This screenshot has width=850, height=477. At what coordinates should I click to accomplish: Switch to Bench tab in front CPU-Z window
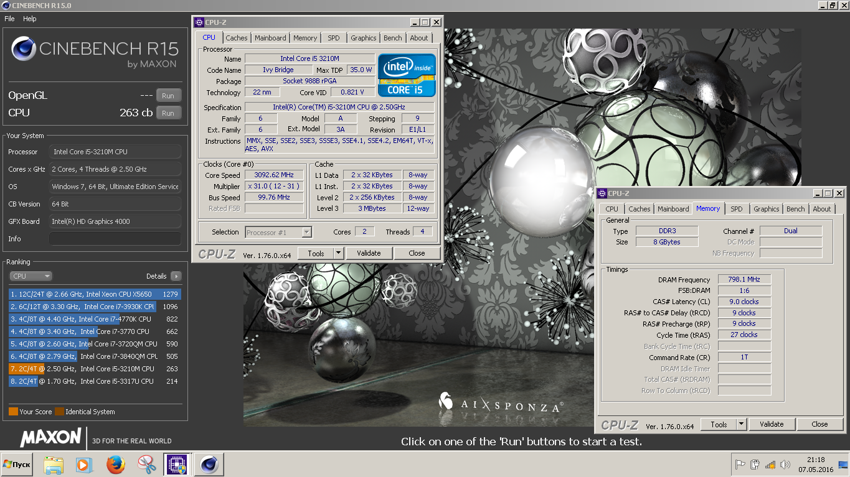click(x=392, y=38)
